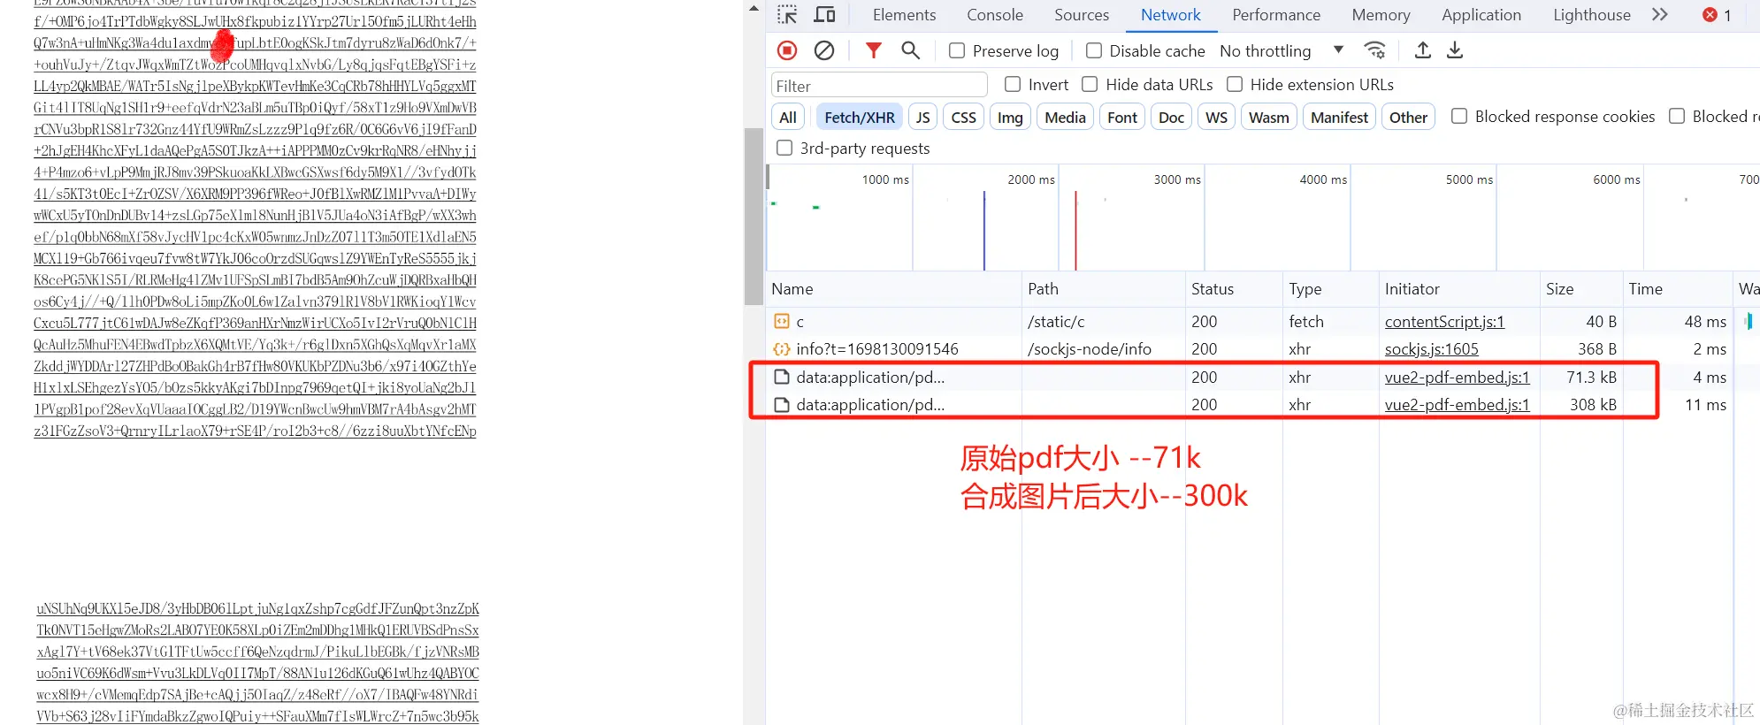This screenshot has height=725, width=1760.
Task: Clear the network log
Action: 824,50
